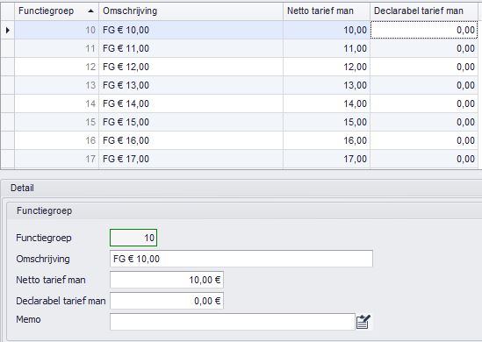
Task: Click declarabel tarief cell of row 13
Action: 424,85
